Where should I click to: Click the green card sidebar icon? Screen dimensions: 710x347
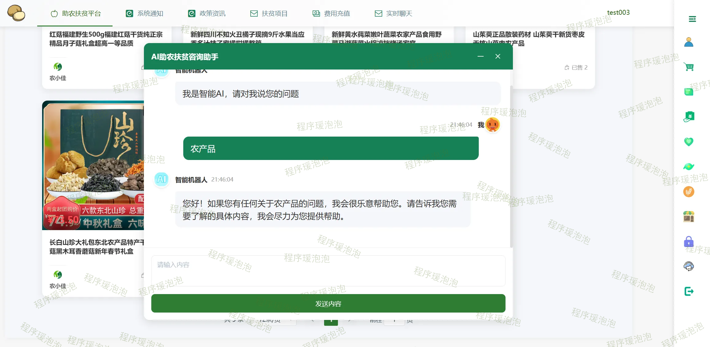688,92
